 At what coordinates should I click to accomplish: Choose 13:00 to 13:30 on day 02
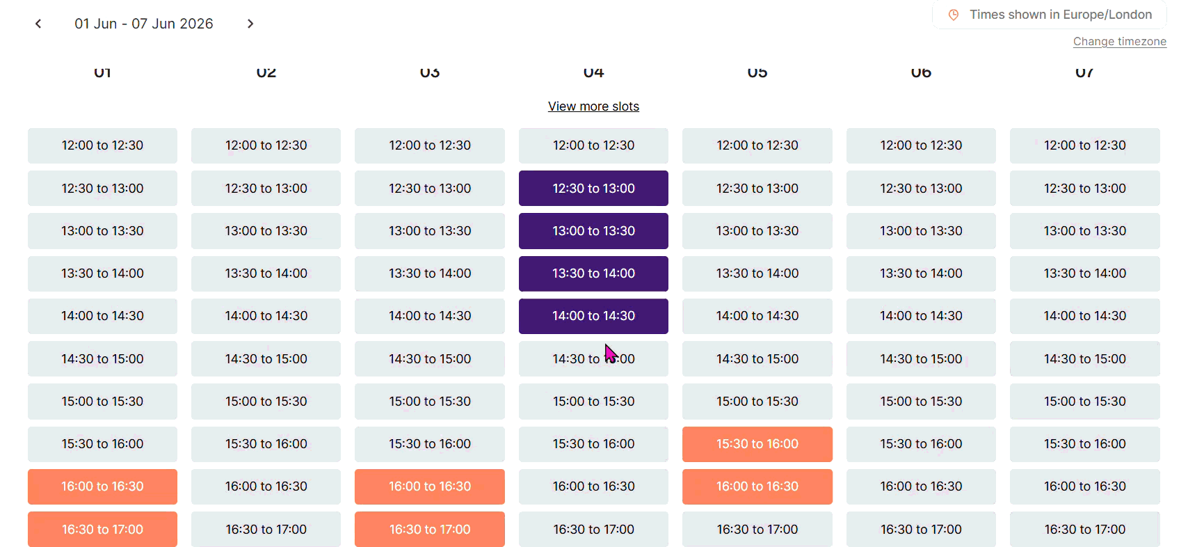[266, 231]
